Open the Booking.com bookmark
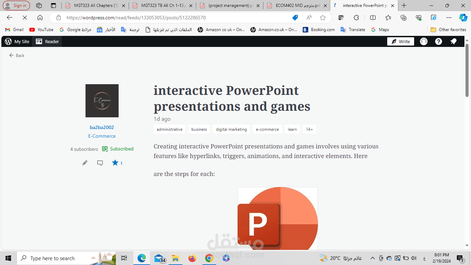 click(319, 30)
